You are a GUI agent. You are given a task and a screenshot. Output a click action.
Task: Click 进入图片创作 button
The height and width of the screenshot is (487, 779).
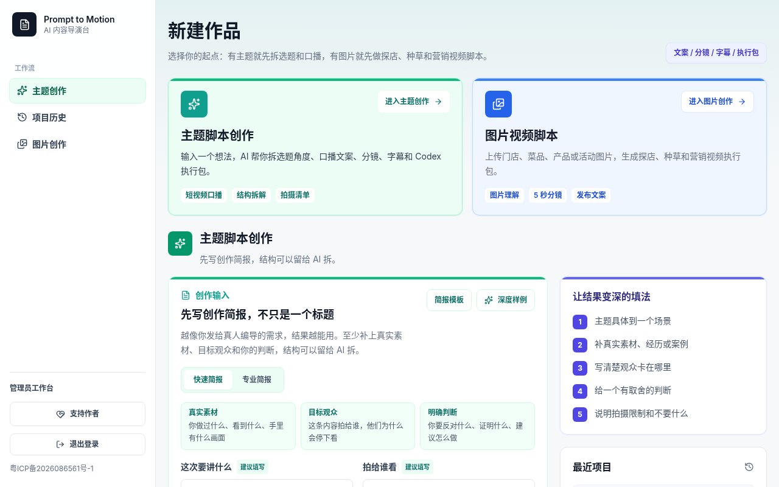point(718,102)
